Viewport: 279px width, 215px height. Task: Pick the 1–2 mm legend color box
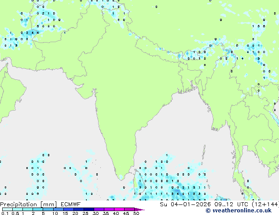(x=28, y=209)
